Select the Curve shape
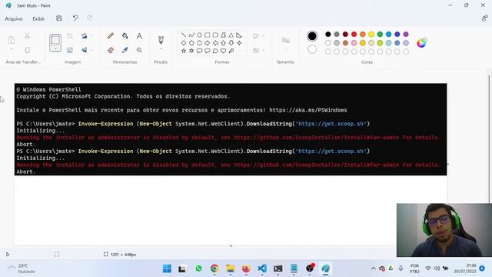Image resolution: width=492 pixels, height=277 pixels. (x=191, y=35)
